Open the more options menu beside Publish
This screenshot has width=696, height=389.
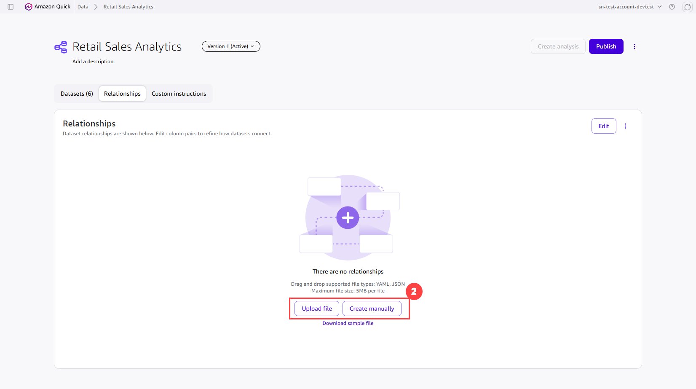(634, 46)
